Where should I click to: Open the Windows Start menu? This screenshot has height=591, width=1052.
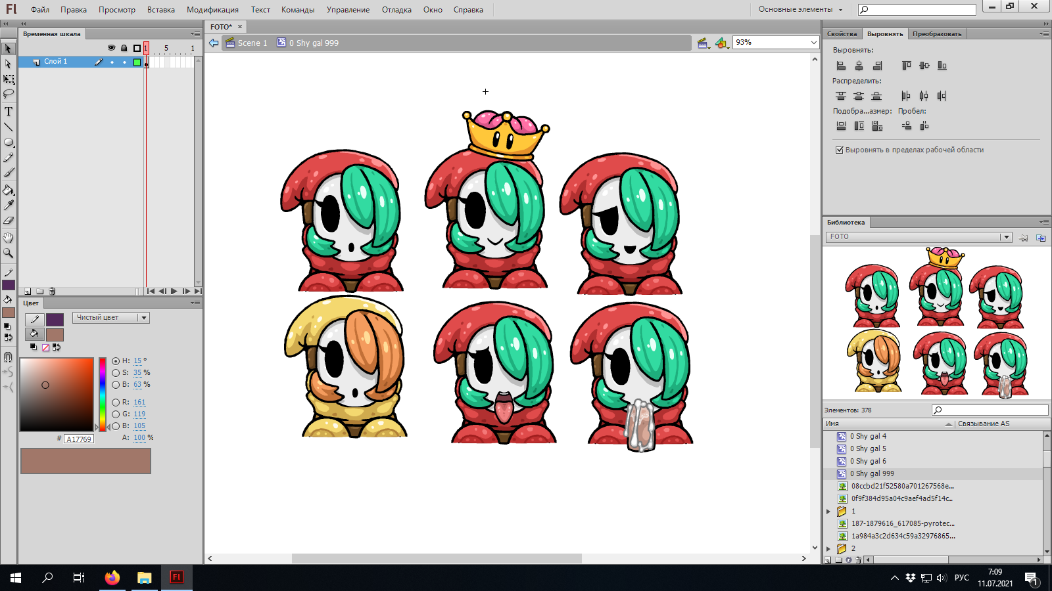pos(16,578)
